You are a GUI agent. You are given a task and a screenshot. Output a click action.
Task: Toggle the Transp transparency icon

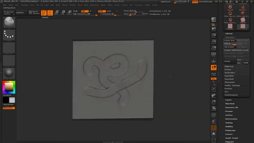(x=214, y=122)
